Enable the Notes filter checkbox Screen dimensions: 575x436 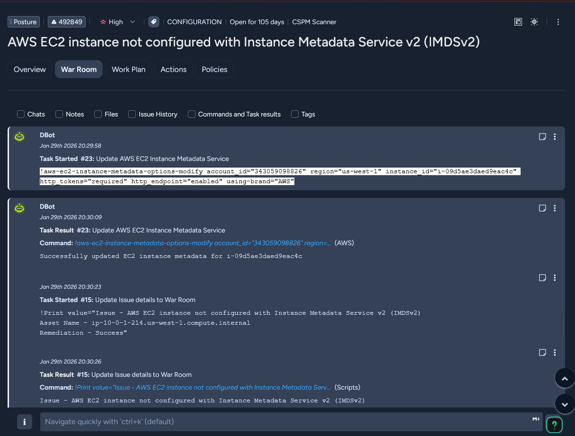[59, 114]
